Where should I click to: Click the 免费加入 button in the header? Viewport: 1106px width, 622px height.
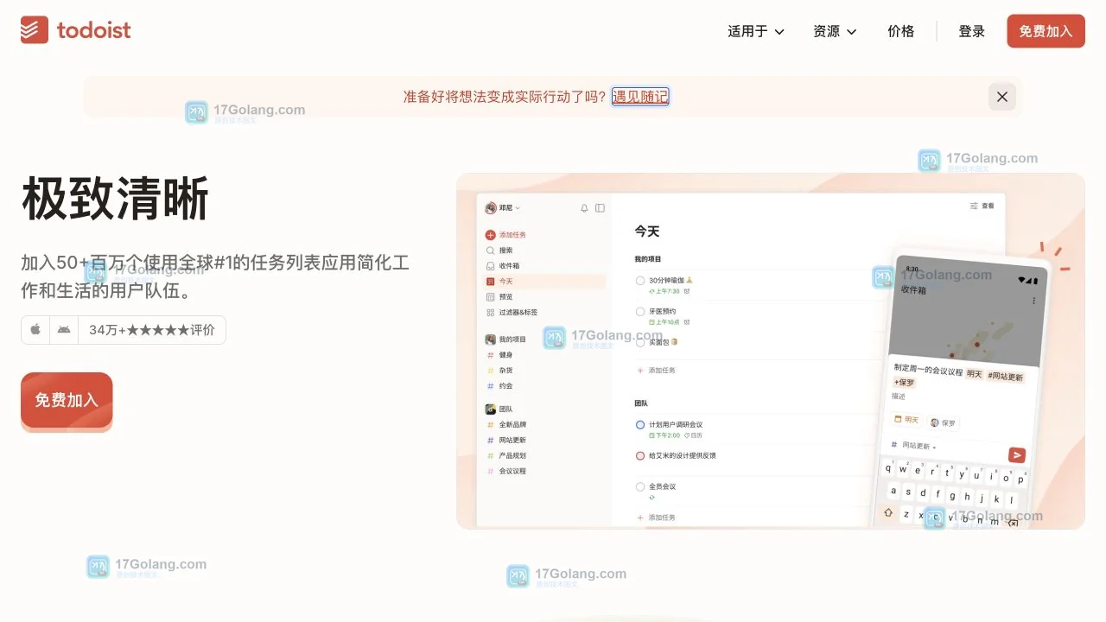(1046, 31)
